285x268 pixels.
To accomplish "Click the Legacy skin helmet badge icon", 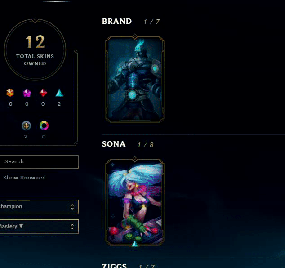I will (x=27, y=125).
